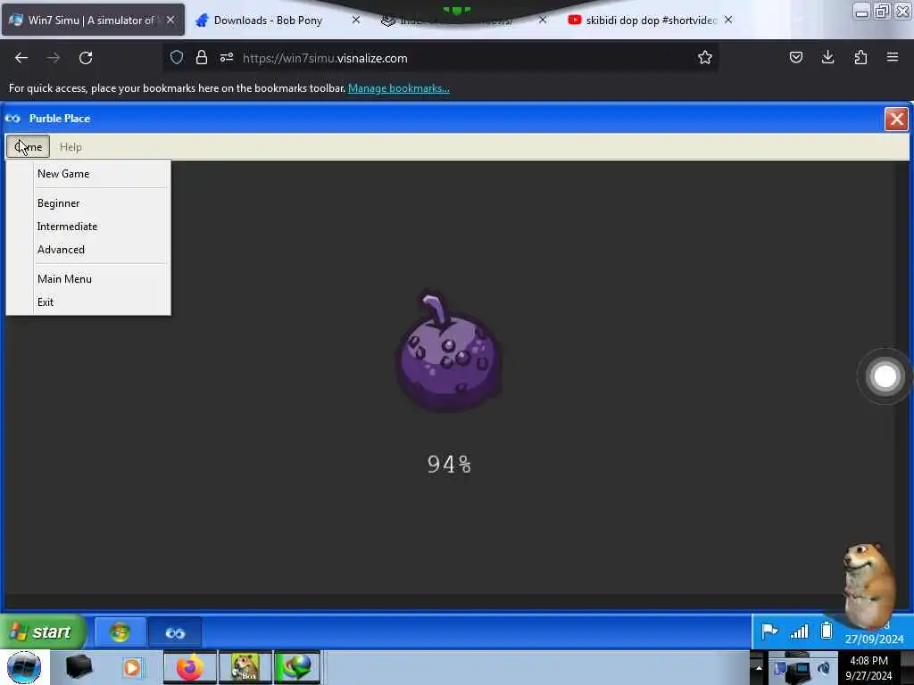
Task: Close the skibidi dop dop tab
Action: pos(728,20)
